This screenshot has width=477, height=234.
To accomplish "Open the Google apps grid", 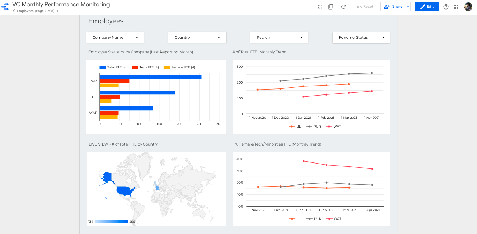I will [x=457, y=7].
